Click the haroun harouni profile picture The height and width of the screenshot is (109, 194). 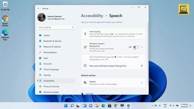[42, 17]
